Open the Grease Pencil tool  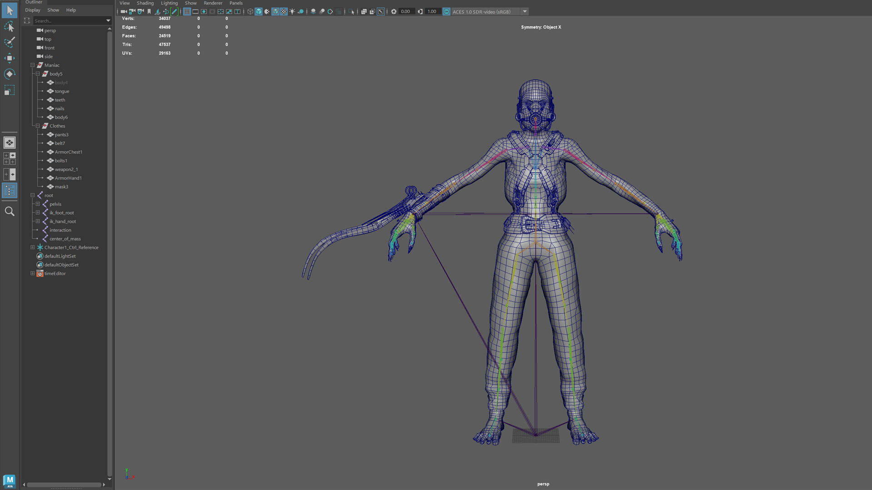tap(174, 11)
